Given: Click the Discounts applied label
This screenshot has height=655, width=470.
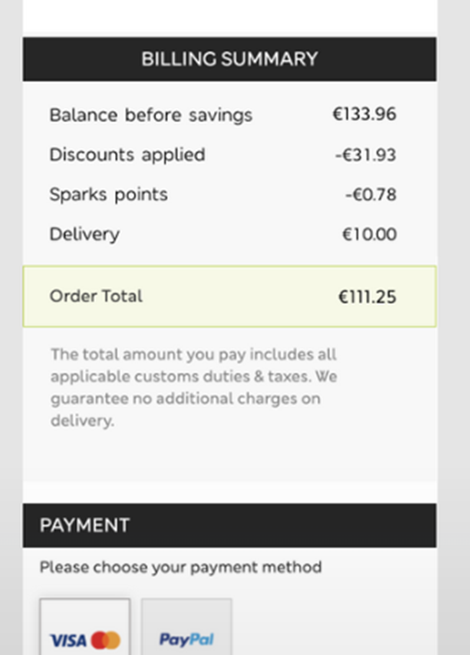Looking at the screenshot, I should point(127,155).
